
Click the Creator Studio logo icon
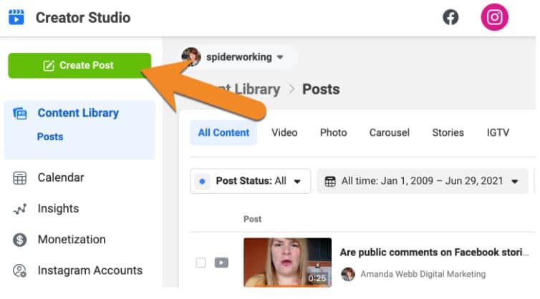(x=16, y=17)
